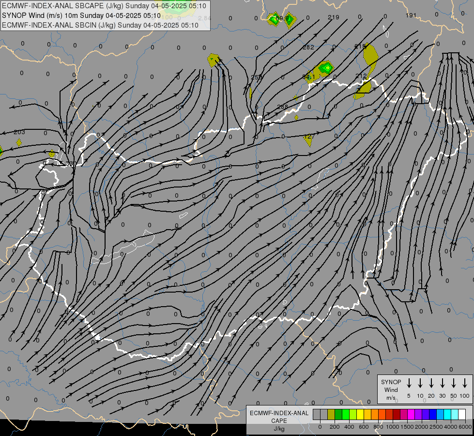Click the '400' tick on the CAPE scale
The height and width of the screenshot is (436, 474).
pos(349,427)
